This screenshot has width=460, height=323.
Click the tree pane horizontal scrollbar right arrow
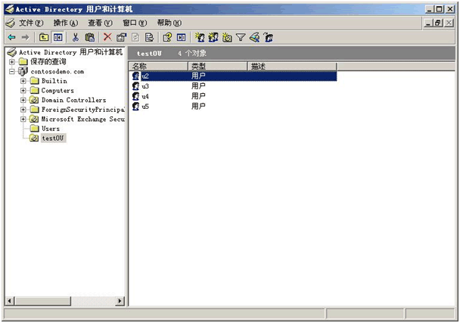tap(120, 301)
